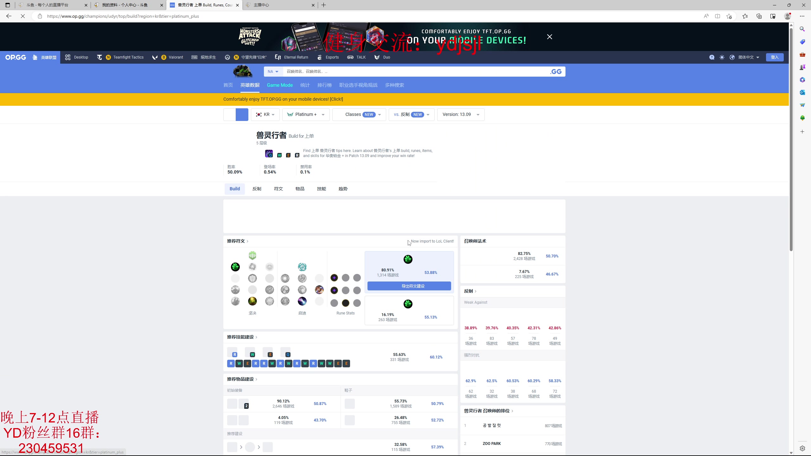Open Teamfight Tactics section
Viewport: 811px width, 456px height.
(120, 57)
